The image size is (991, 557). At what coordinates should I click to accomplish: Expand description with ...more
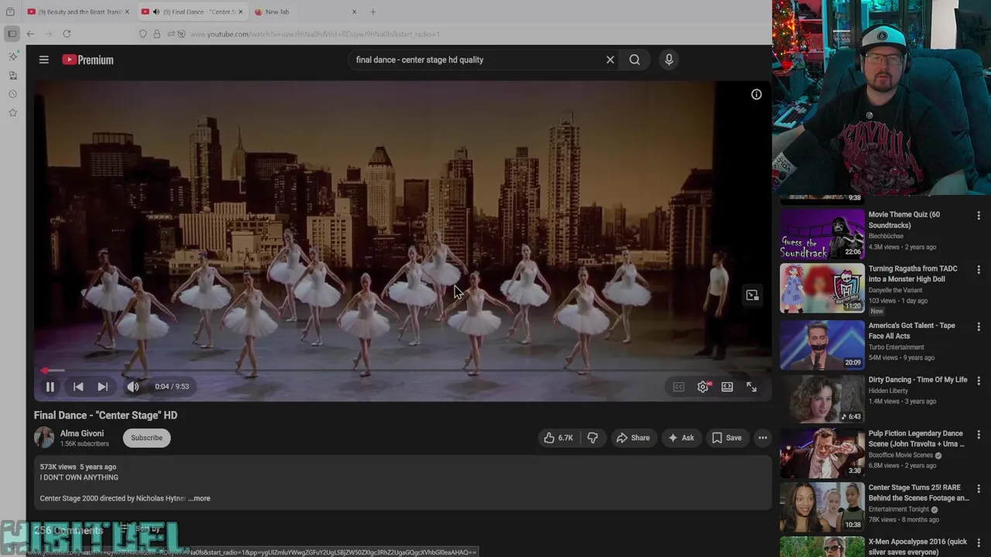[x=200, y=498]
